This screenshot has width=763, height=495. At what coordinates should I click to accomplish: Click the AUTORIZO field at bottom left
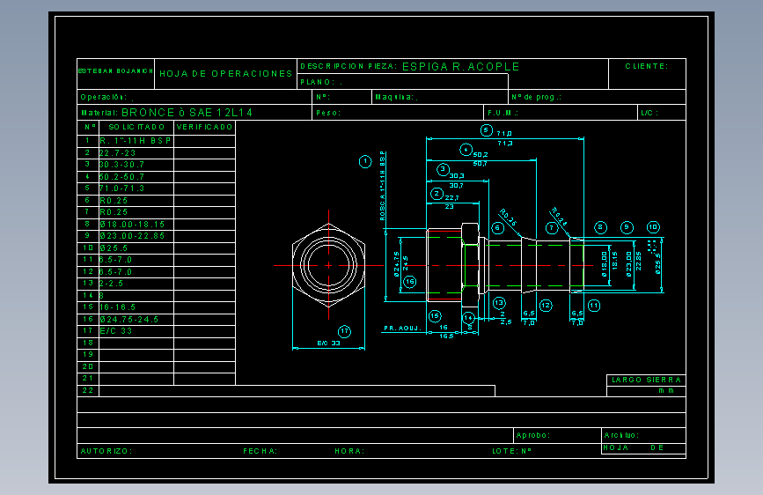coord(106,451)
